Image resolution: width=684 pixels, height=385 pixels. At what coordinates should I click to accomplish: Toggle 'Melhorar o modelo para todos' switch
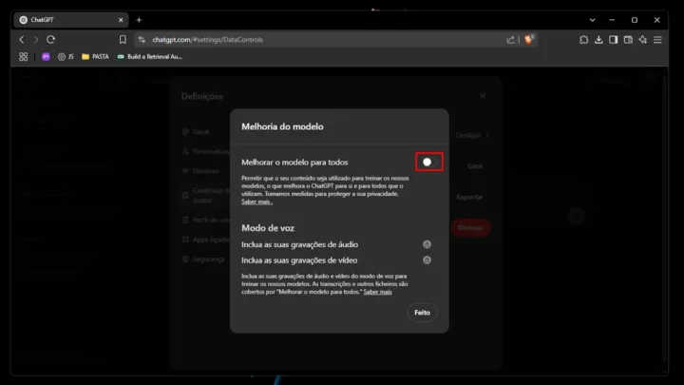pyautogui.click(x=428, y=163)
